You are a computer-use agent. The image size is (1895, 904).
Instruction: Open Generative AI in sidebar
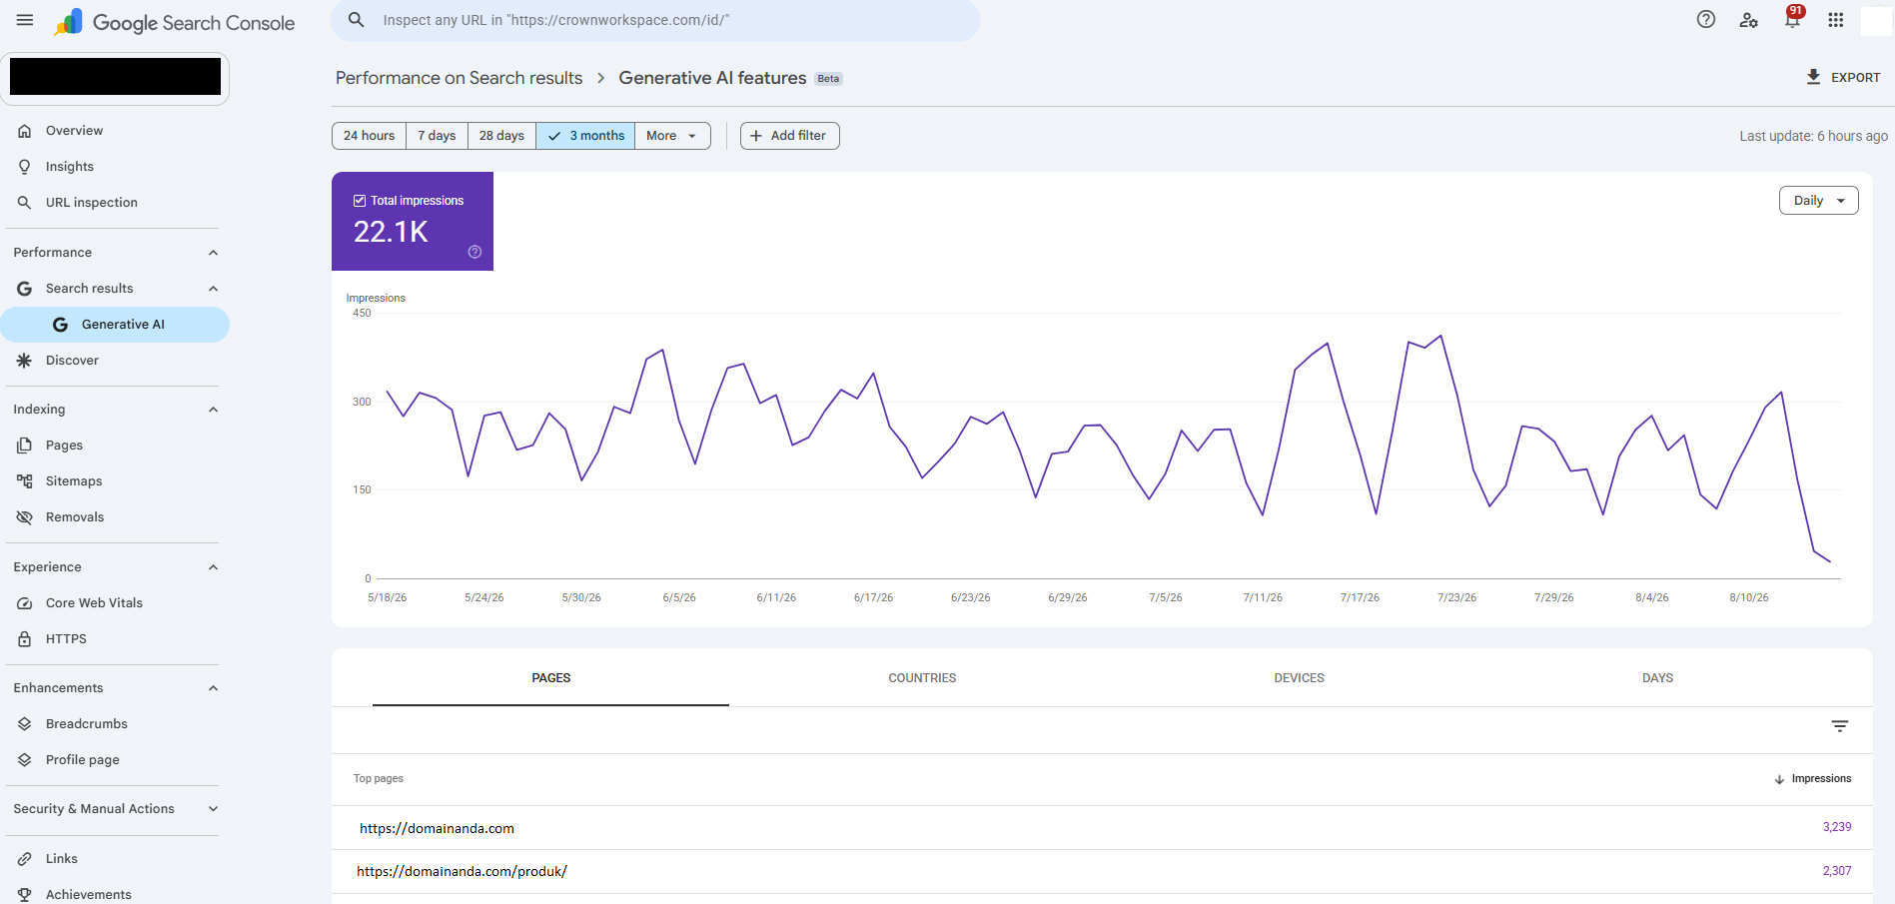(115, 325)
